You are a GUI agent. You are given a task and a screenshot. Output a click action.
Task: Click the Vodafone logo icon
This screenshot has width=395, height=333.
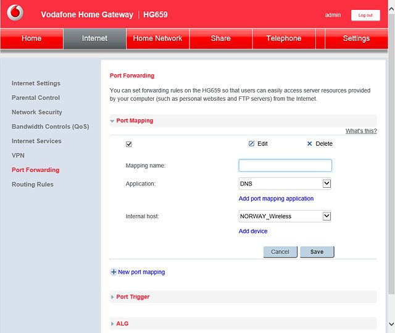point(15,12)
